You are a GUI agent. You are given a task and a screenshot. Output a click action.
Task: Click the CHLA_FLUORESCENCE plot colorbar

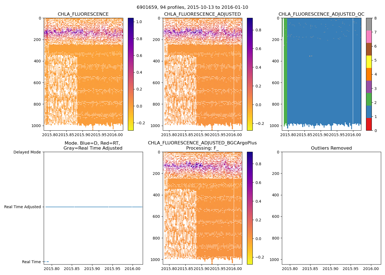click(x=131, y=74)
